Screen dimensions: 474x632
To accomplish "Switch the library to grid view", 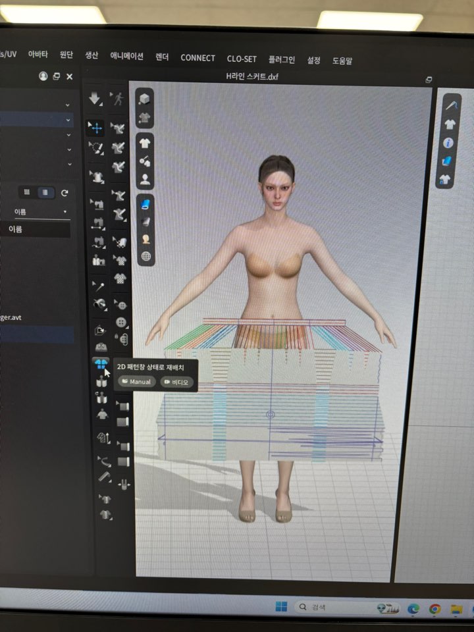I will (x=27, y=192).
